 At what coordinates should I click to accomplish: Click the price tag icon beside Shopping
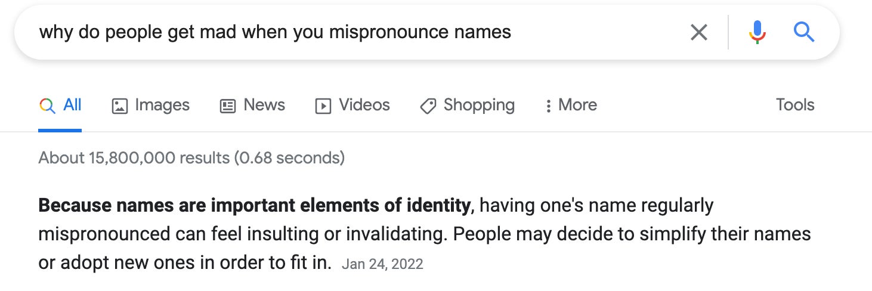[x=428, y=106]
